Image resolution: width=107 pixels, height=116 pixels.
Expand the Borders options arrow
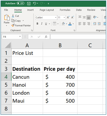[58, 24]
